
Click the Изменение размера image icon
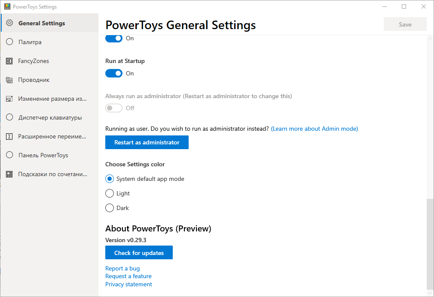[x=9, y=99]
